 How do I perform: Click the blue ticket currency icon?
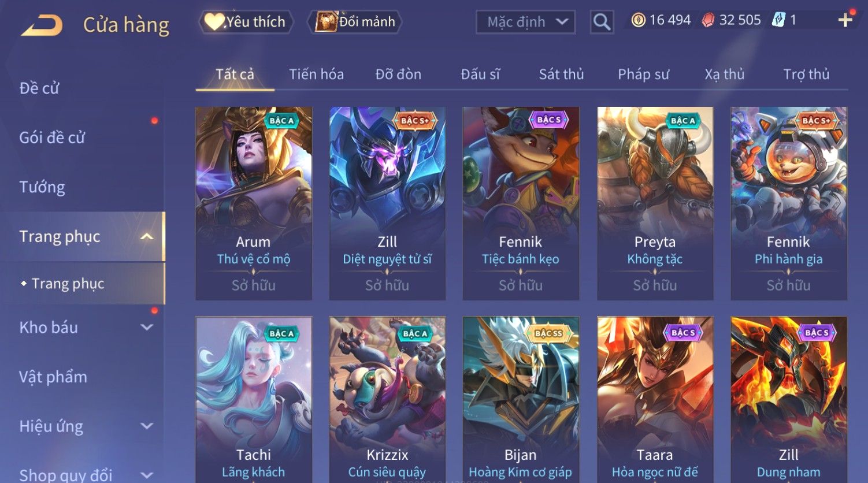pos(778,20)
